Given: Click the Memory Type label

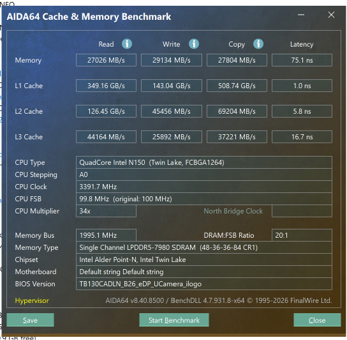Looking at the screenshot, I should (36, 247).
